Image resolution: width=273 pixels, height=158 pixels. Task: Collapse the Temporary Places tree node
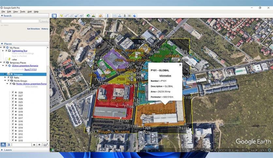[1, 62]
